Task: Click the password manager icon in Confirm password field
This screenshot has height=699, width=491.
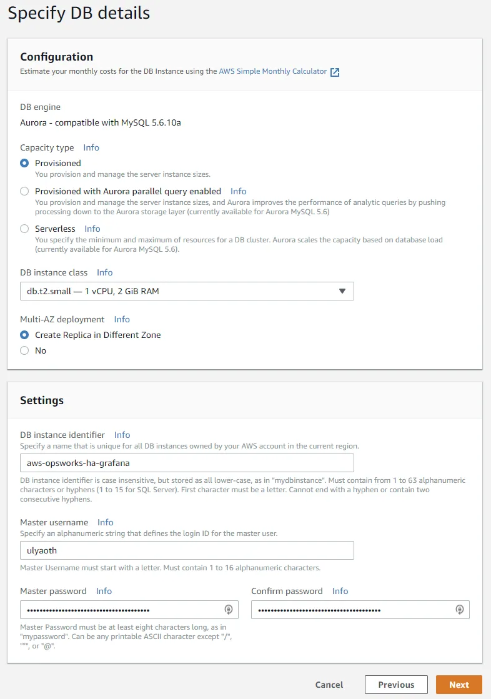Action: coord(460,610)
